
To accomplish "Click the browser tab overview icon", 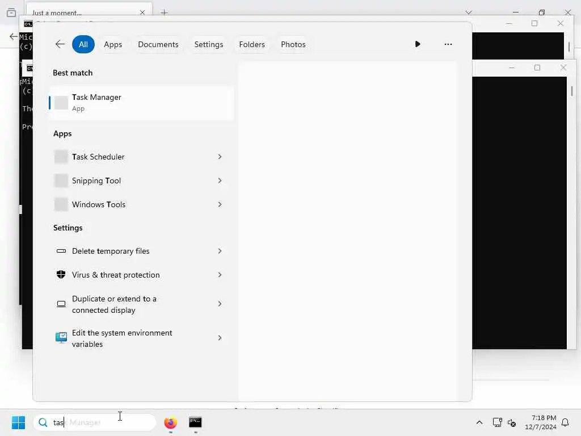I will (11, 12).
